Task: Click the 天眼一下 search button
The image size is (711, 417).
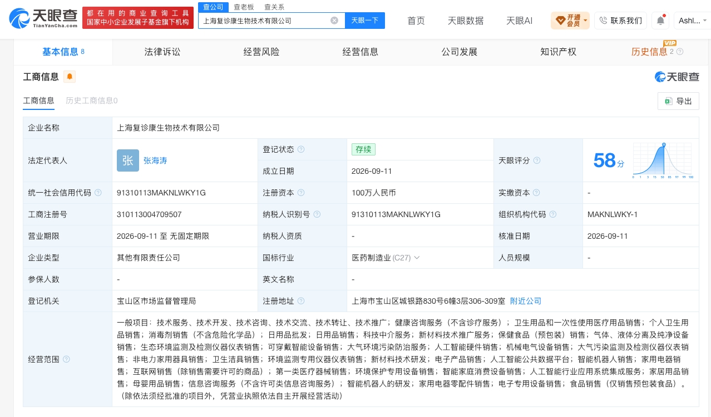Action: [365, 21]
